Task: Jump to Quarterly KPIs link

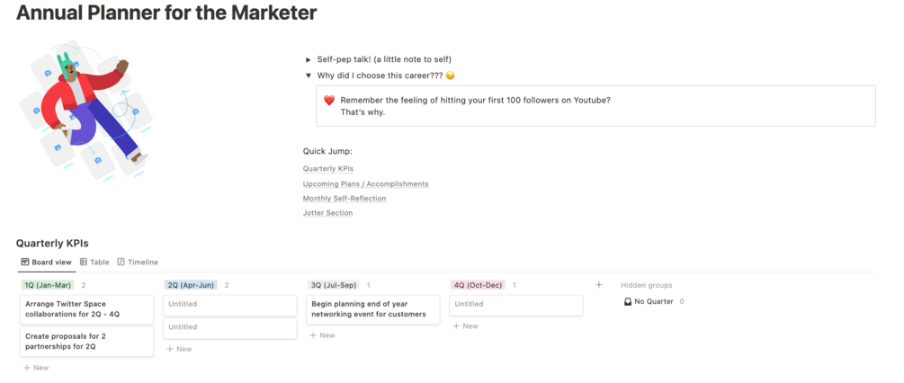Action: click(328, 169)
